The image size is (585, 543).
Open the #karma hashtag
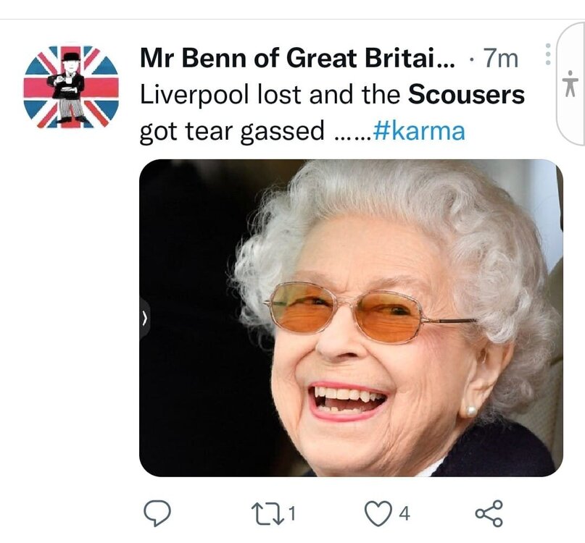click(419, 131)
